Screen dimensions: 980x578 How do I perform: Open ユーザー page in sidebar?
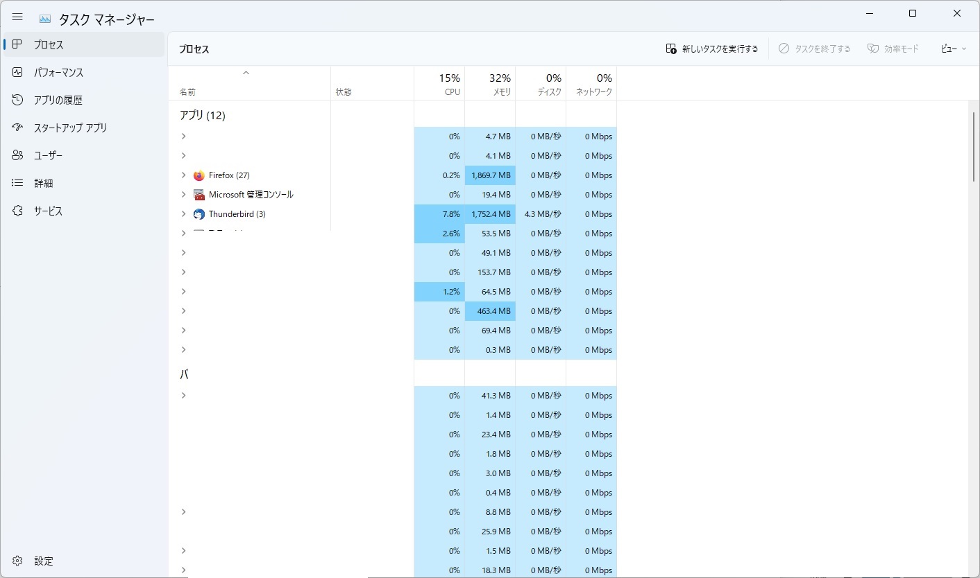point(48,156)
